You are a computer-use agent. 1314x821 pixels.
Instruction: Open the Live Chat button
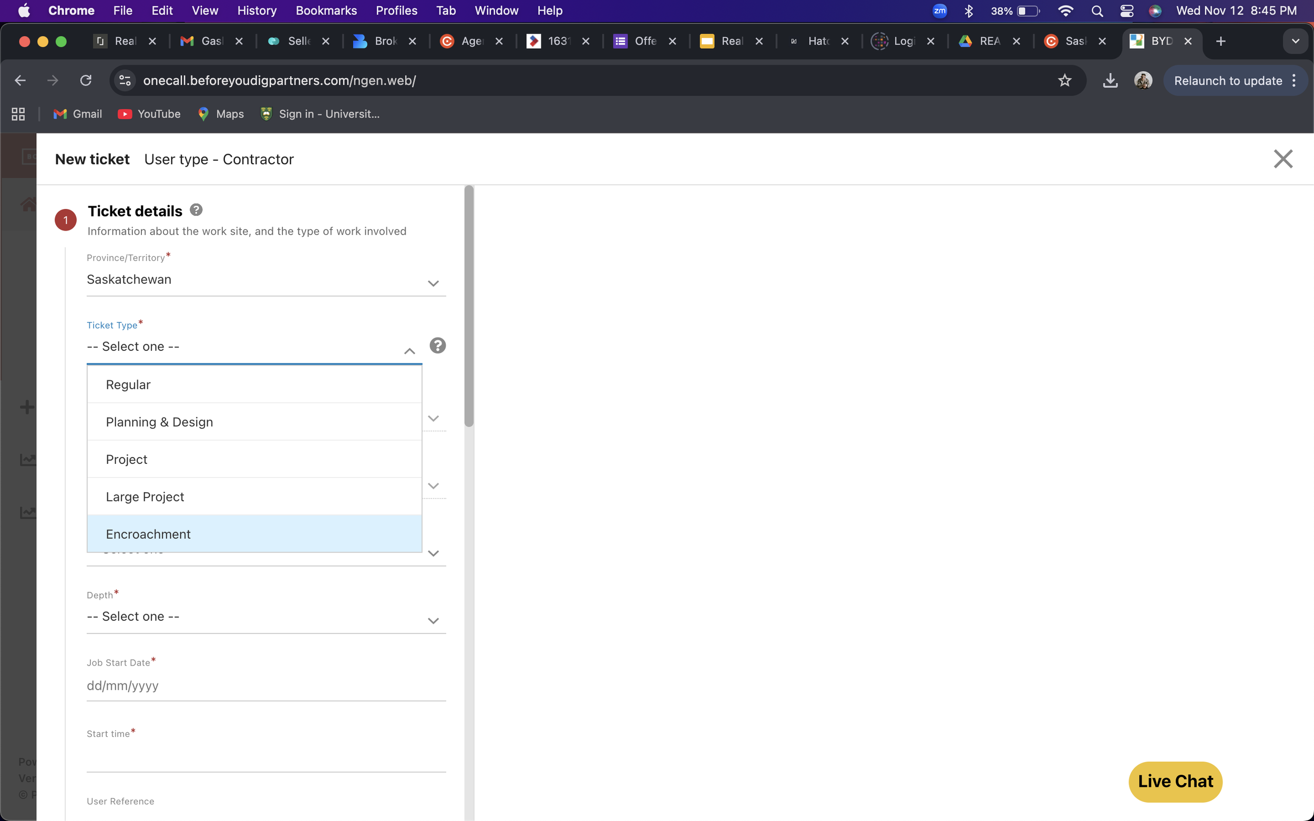[x=1175, y=782]
